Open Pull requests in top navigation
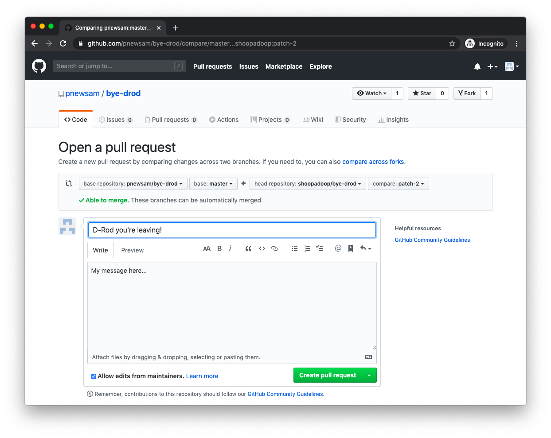 tap(212, 66)
